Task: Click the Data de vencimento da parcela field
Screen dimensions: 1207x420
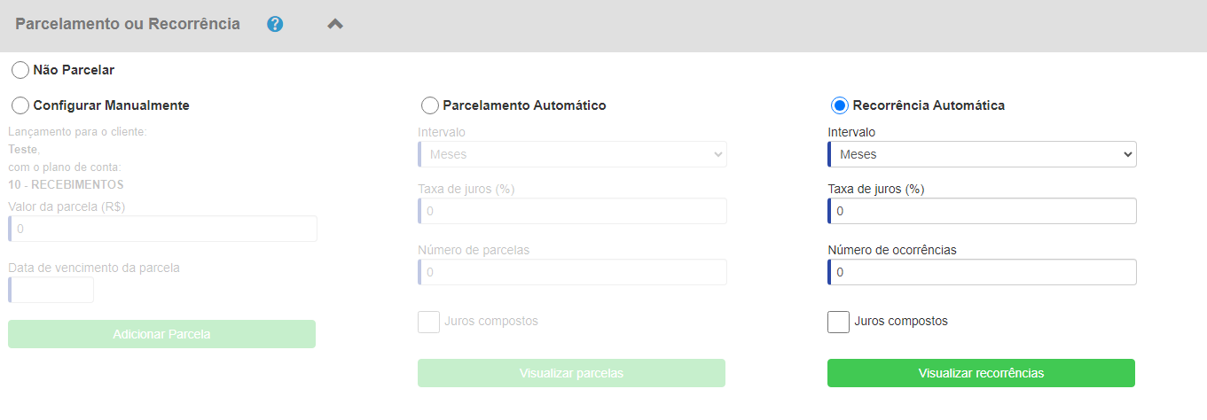Action: click(51, 290)
